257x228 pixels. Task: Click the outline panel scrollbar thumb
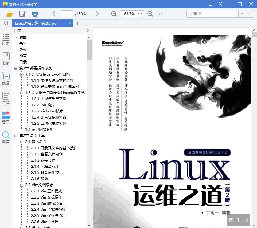[x=89, y=49]
